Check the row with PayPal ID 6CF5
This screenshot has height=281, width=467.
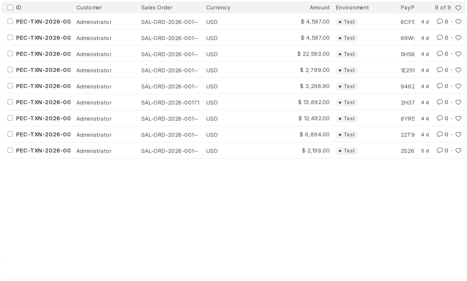[x=10, y=21]
